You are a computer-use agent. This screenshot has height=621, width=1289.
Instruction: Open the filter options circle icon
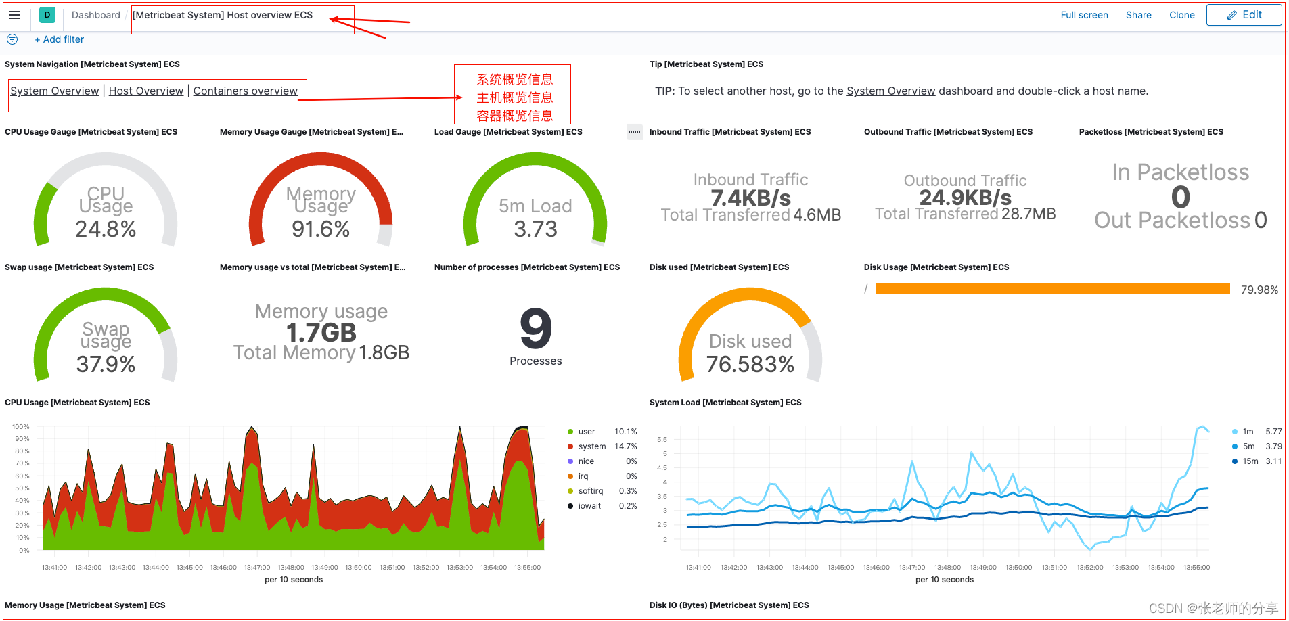[12, 39]
